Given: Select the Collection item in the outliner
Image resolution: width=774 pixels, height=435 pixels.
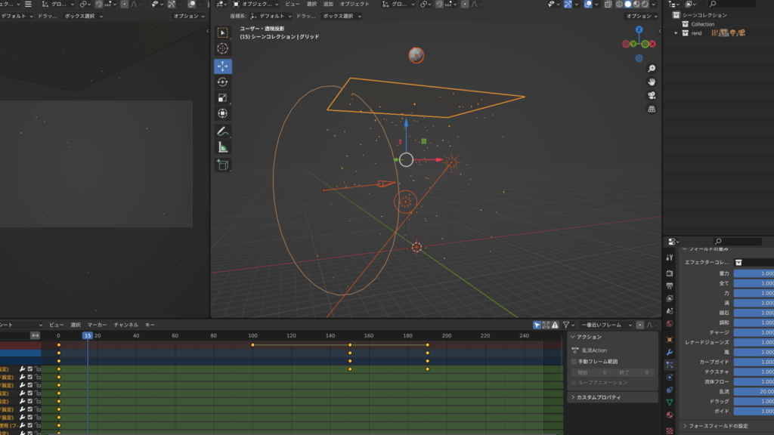Looking at the screenshot, I should pos(704,23).
